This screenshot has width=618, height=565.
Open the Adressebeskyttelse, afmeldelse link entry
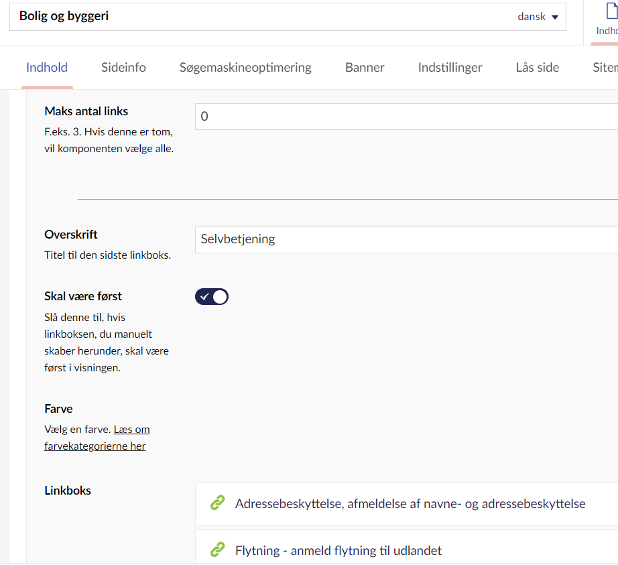[x=410, y=503]
